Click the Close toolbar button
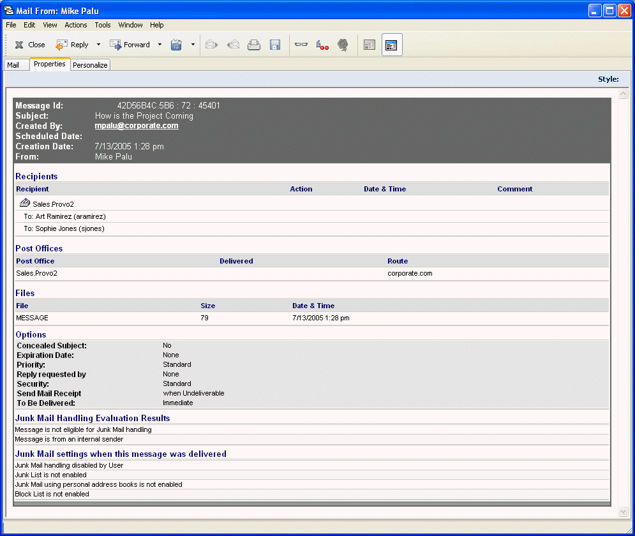Screen dimensions: 635x536 click(29, 45)
